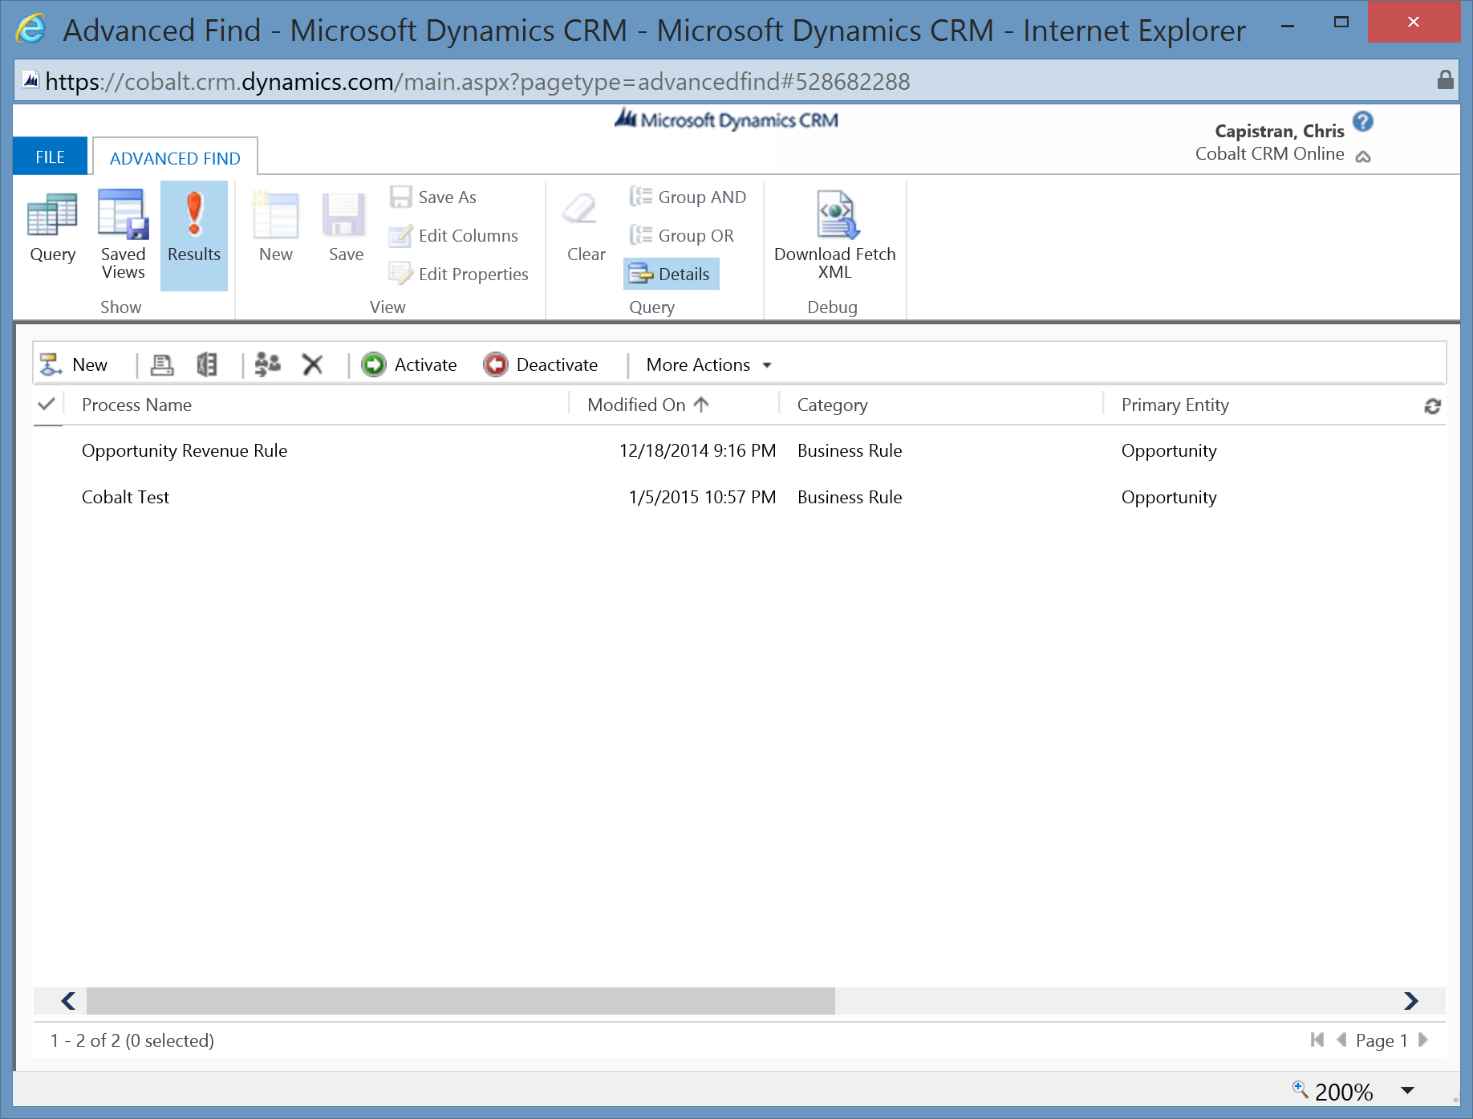Activate the selected process
The width and height of the screenshot is (1473, 1119).
click(x=409, y=364)
